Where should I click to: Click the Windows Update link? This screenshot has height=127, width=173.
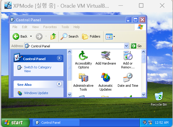tap(36, 93)
